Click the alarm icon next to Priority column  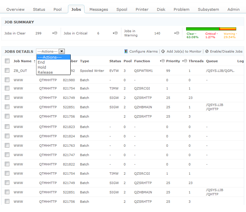(185, 61)
